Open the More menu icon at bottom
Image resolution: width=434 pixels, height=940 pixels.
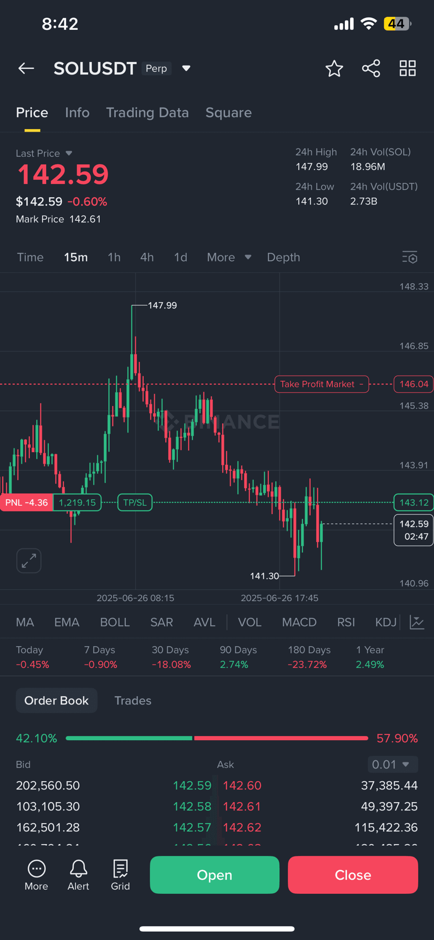pyautogui.click(x=36, y=875)
